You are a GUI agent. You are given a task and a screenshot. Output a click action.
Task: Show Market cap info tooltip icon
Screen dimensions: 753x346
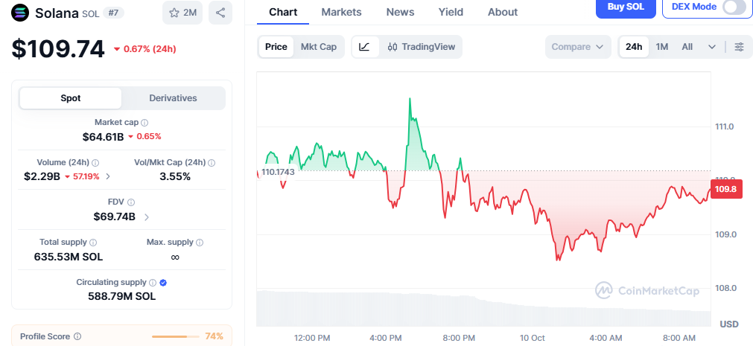144,122
